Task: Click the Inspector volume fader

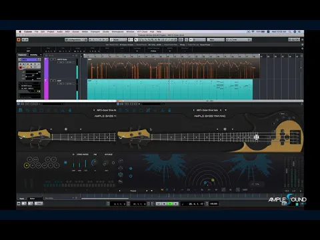Action: 33,73
